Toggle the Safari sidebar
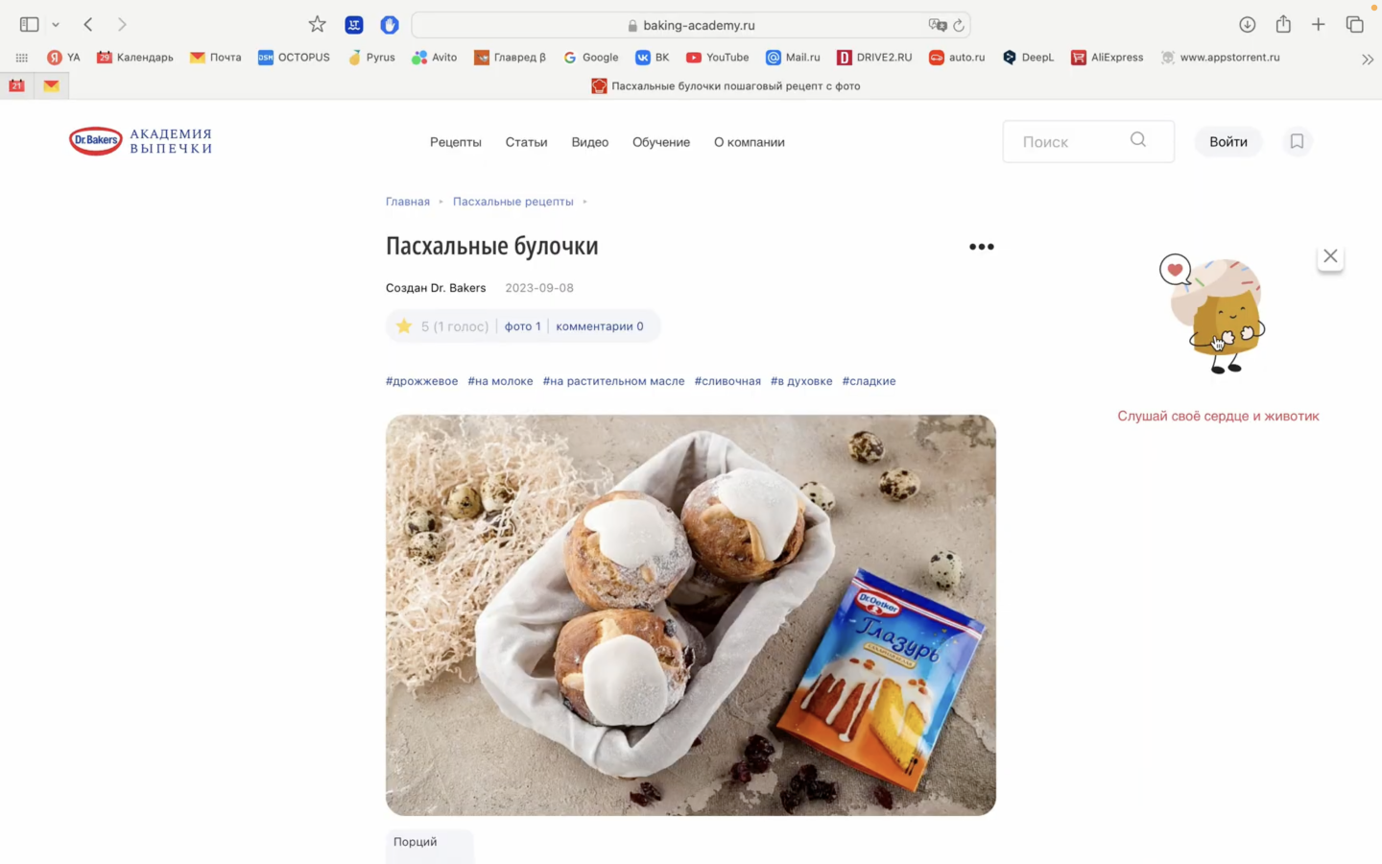The image size is (1382, 864). tap(30, 25)
